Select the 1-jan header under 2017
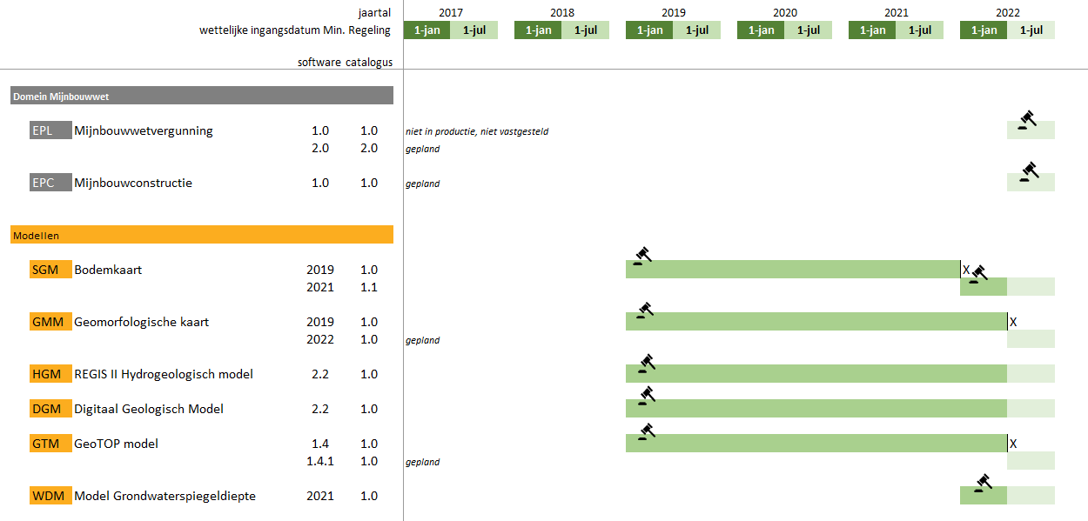Screen dimensions: 1088x521 coord(426,30)
